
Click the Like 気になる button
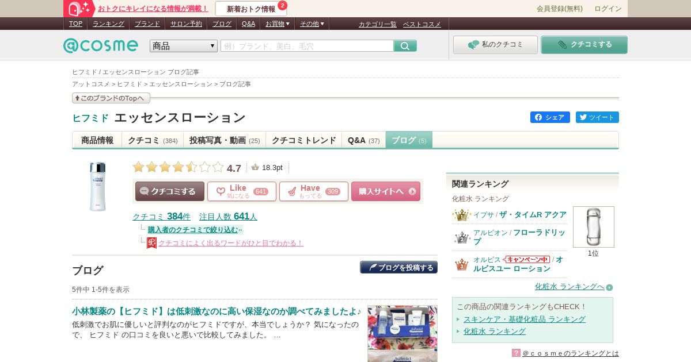tap(242, 191)
